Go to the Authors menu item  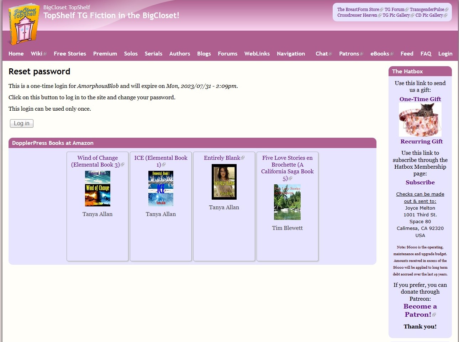point(180,54)
